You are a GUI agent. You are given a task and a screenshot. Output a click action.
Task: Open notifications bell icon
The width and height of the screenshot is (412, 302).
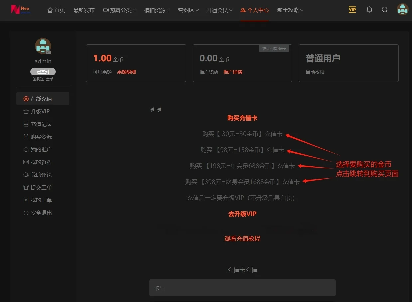(369, 10)
